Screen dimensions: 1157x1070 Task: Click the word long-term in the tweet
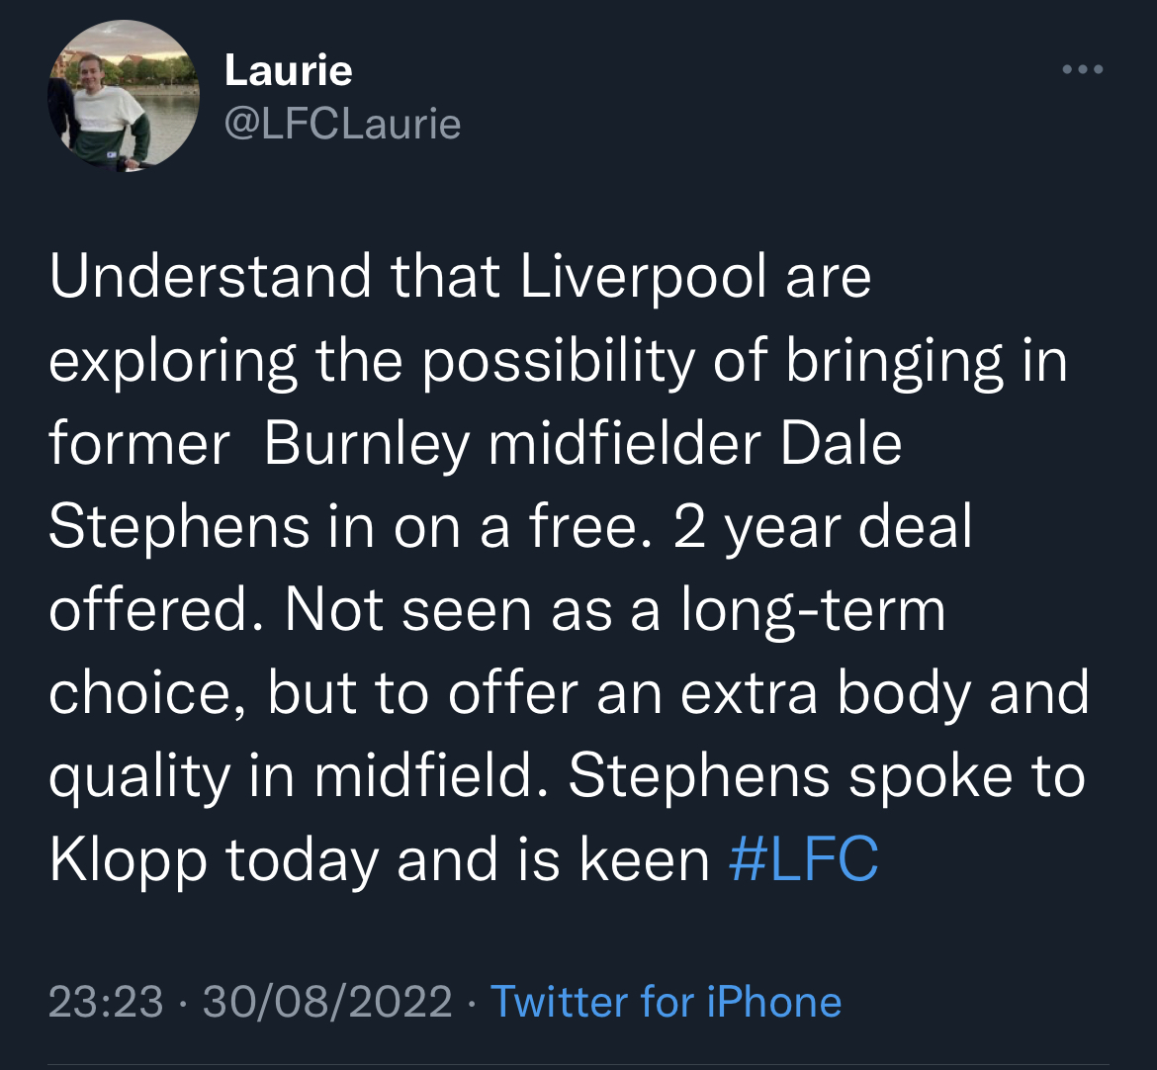[x=813, y=610]
